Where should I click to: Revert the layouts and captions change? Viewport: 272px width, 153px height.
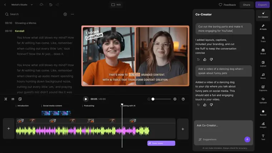point(198,59)
